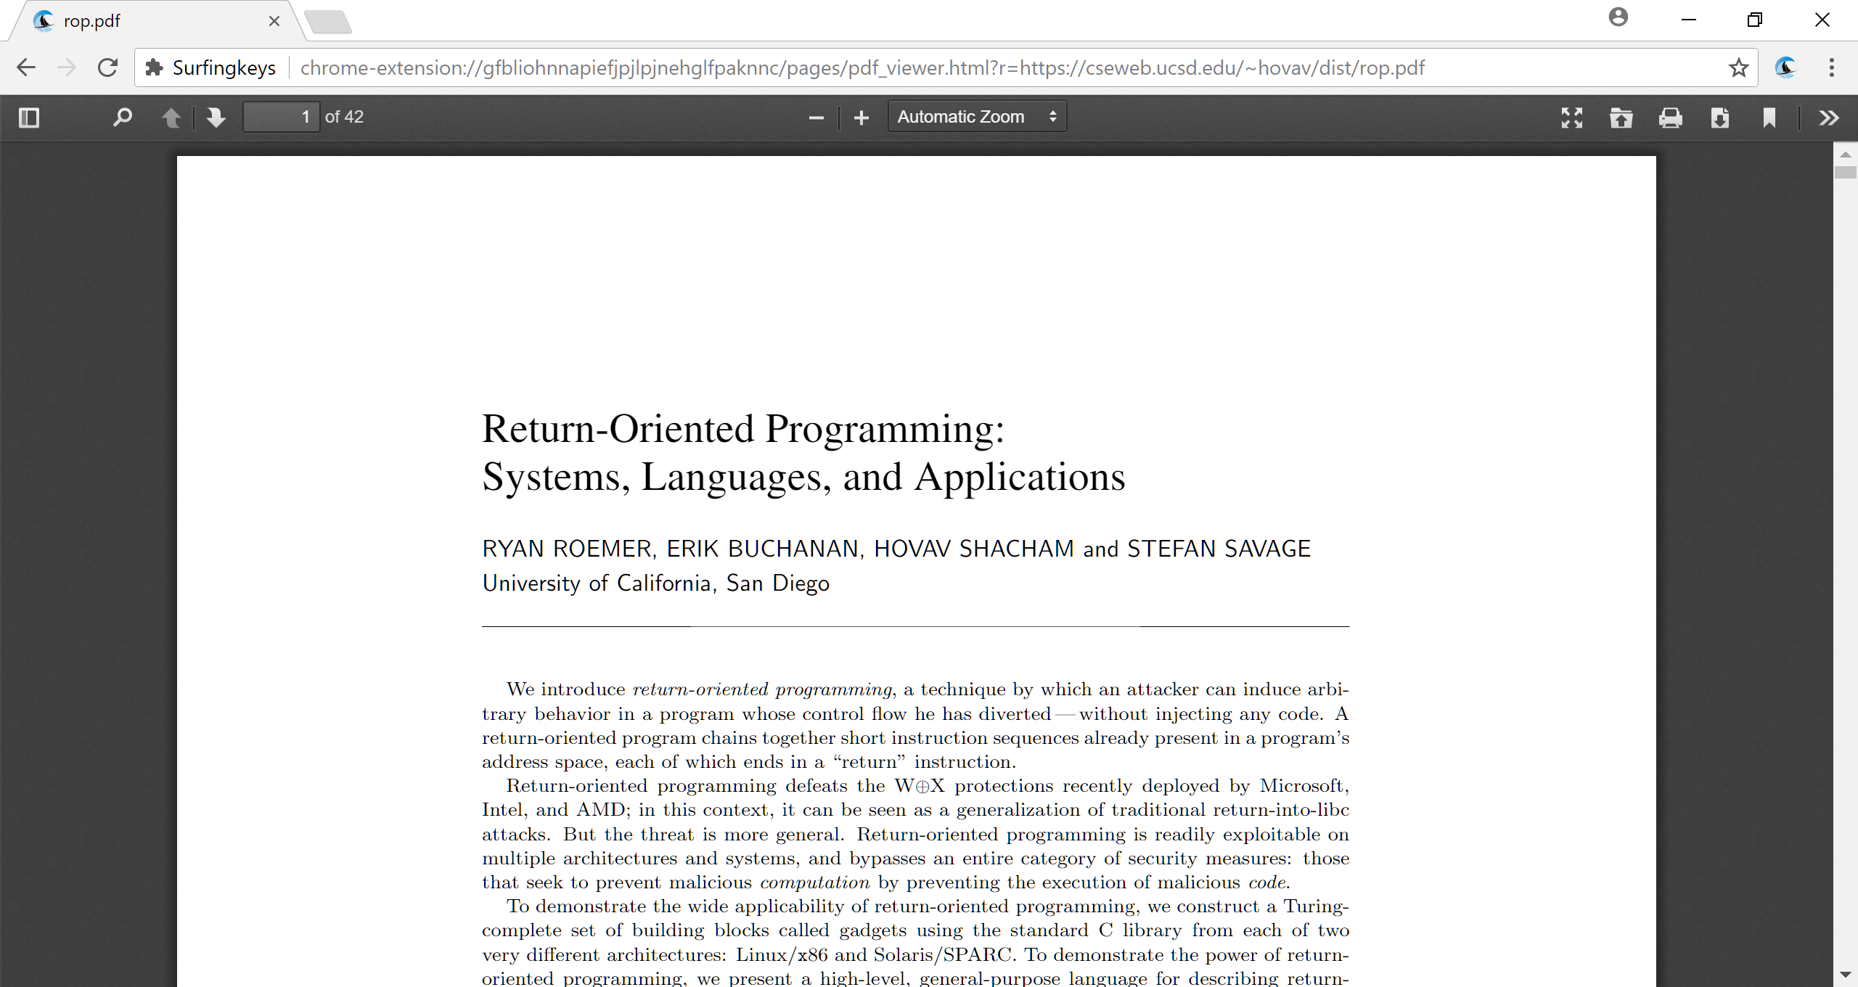This screenshot has height=987, width=1858.
Task: Download rop.pdf
Action: pyautogui.click(x=1719, y=116)
